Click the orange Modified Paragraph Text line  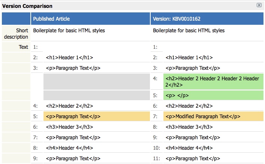(x=203, y=117)
